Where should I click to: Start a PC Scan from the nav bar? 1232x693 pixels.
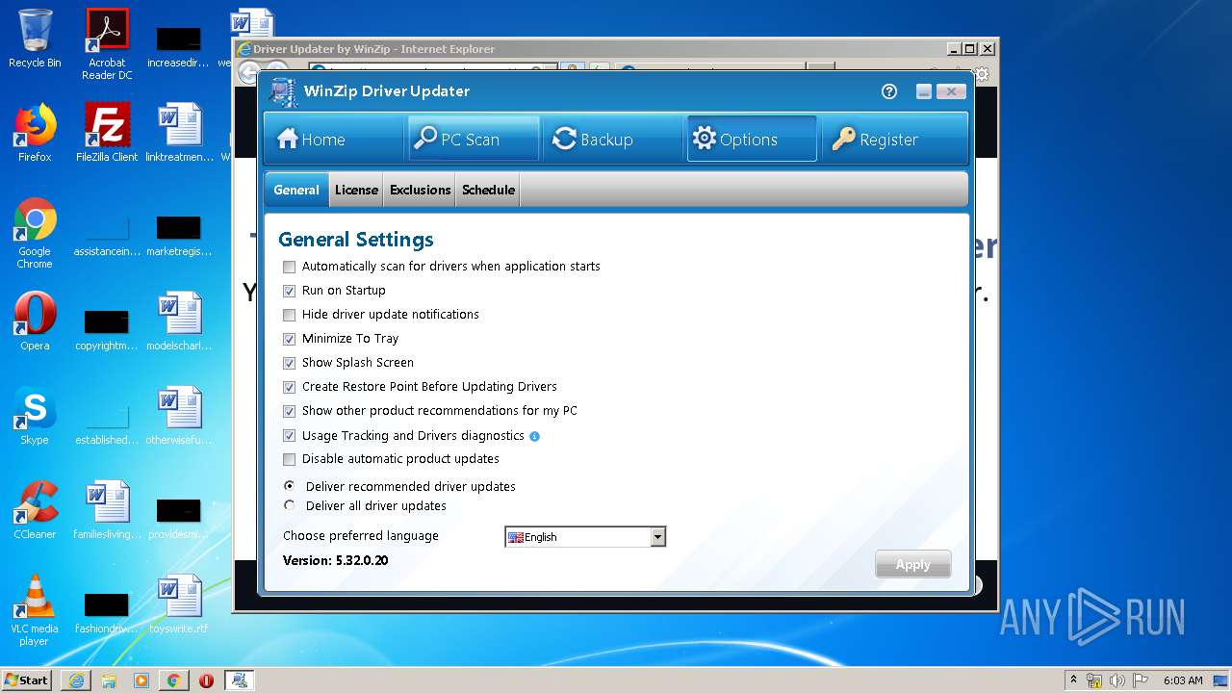point(473,140)
